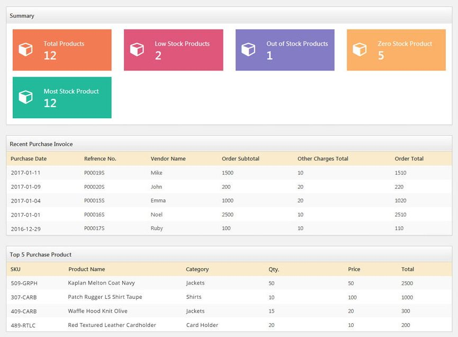The image size is (458, 337).
Task: Click the SKU column header
Action: [15, 269]
